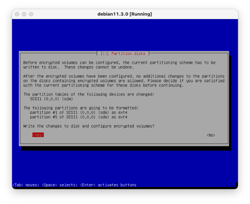The height and width of the screenshot is (204, 250).
Task: Click the "debian11.3.0 [Running]" window title
Action: click(x=125, y=14)
